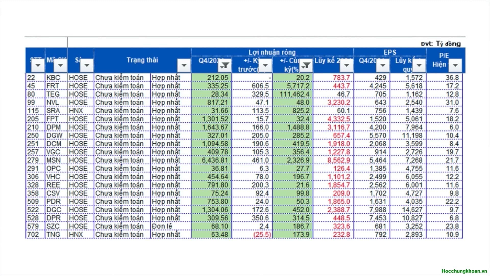Open P/E Hiện tại filter dropdown
This screenshot has width=490, height=276.
point(455,65)
